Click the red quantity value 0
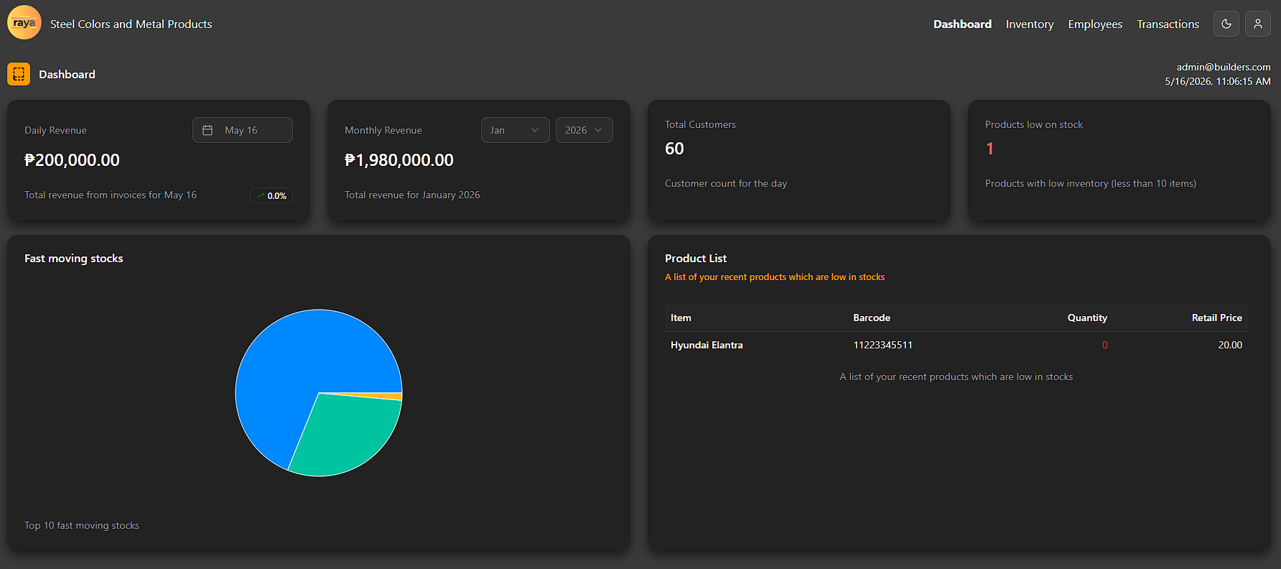The image size is (1281, 569). pos(1104,345)
